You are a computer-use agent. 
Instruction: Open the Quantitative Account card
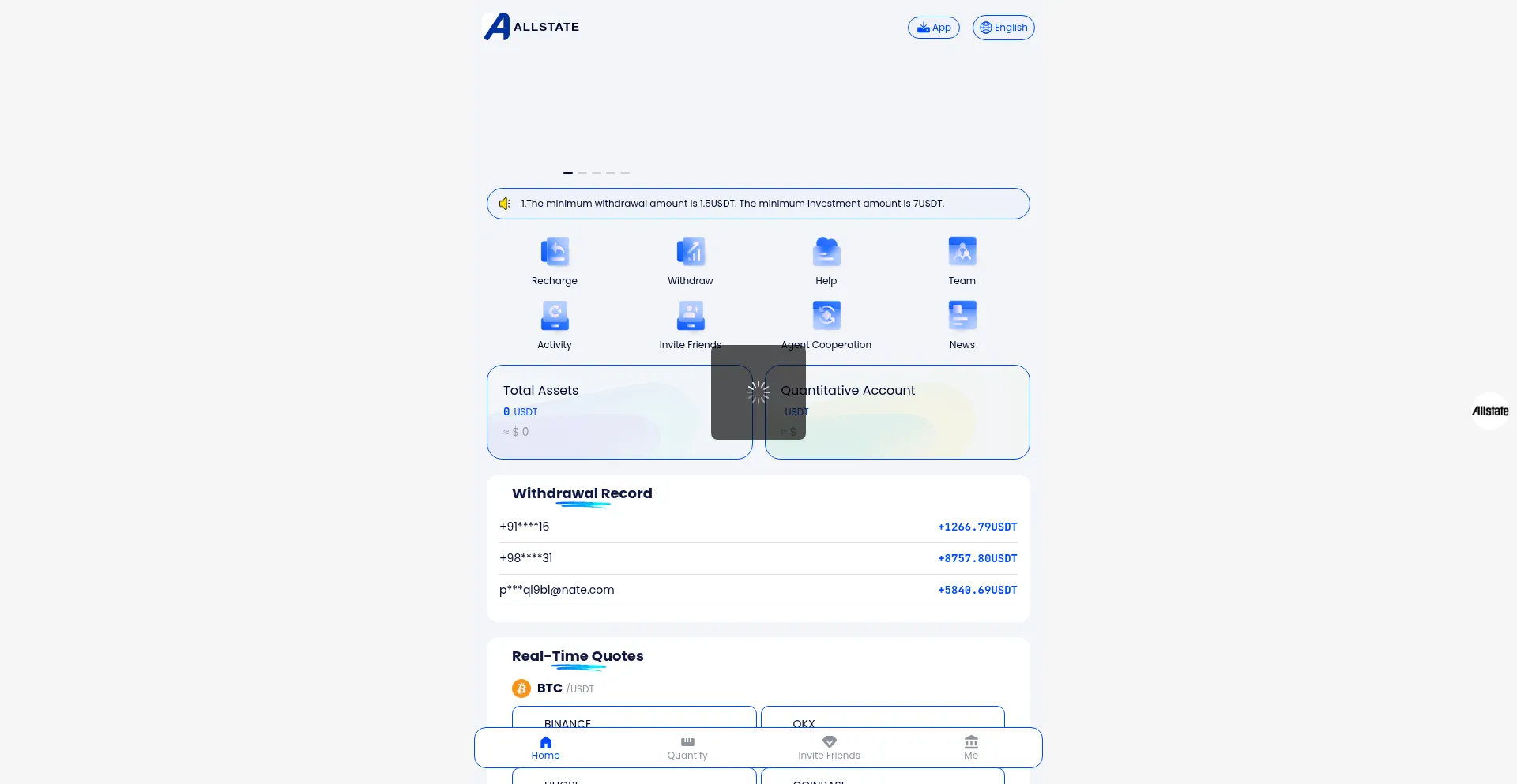click(x=917, y=412)
